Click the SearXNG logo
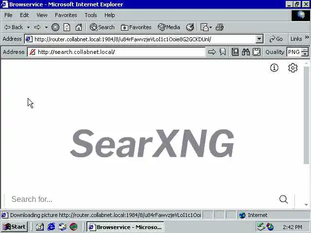The height and width of the screenshot is (233, 311). (x=152, y=143)
